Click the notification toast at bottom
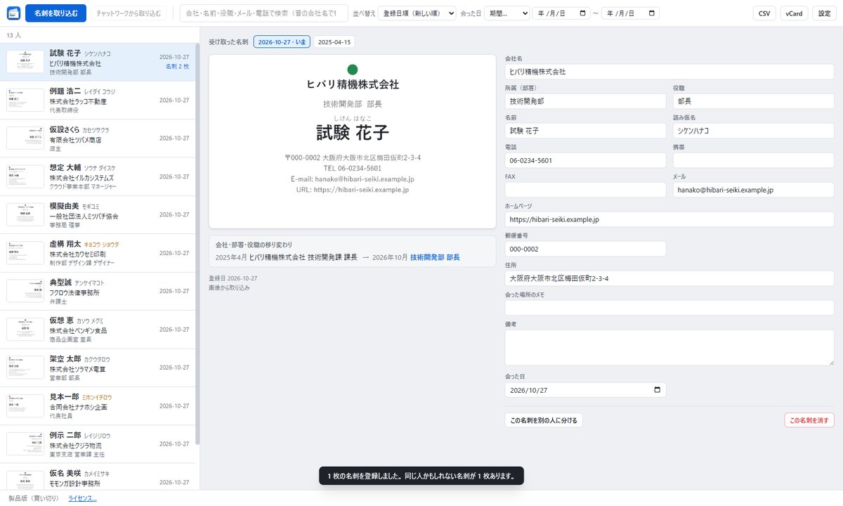This screenshot has width=843, height=506. pyautogui.click(x=421, y=476)
